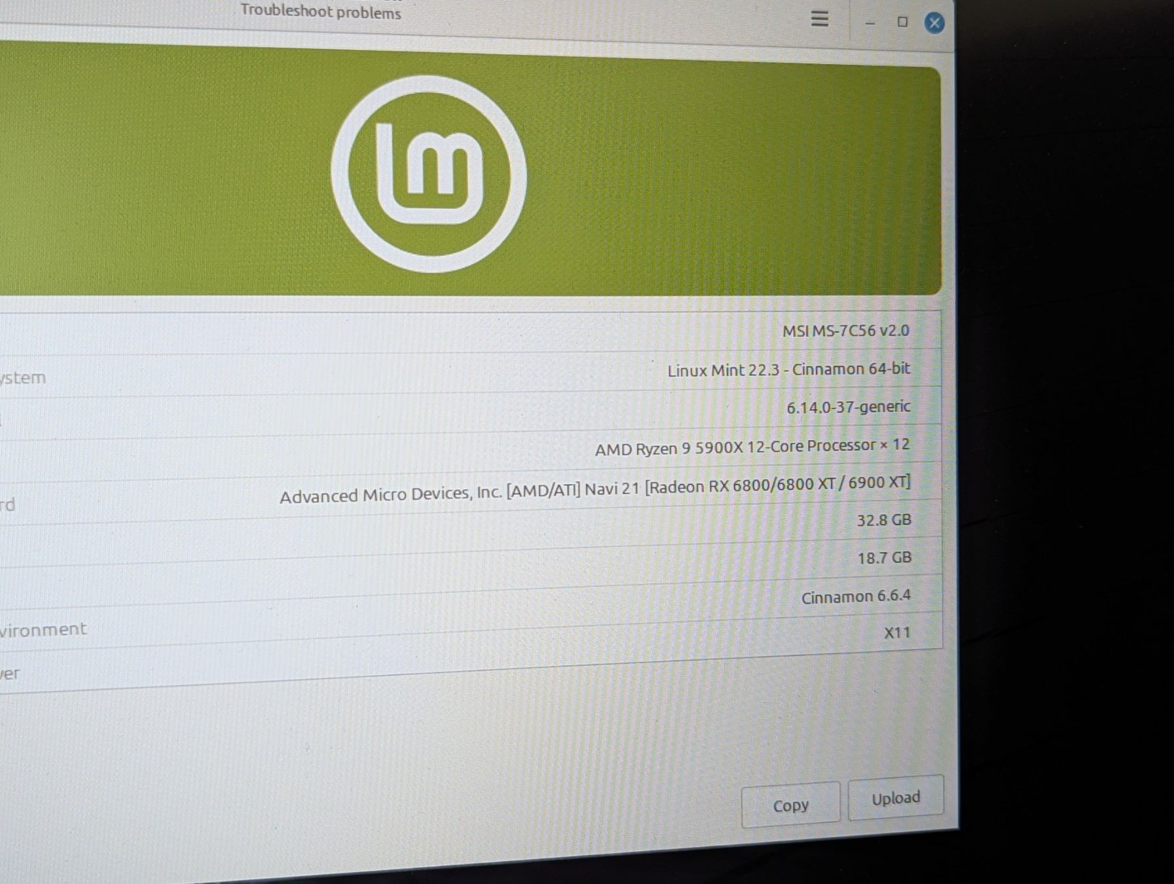The image size is (1174, 884).
Task: Click the 6.14.0-37-generic kernel value
Action: coord(849,407)
